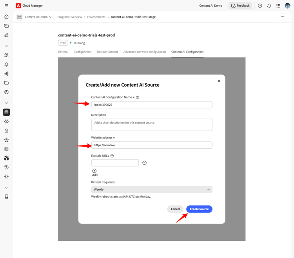The width and height of the screenshot is (294, 258).
Task: Select the Content AI Configuration tab
Action: pyautogui.click(x=187, y=52)
